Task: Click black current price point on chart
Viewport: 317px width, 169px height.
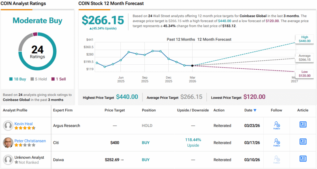Action: tap(192, 66)
